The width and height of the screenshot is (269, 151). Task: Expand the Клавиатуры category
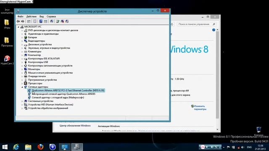[22, 52]
